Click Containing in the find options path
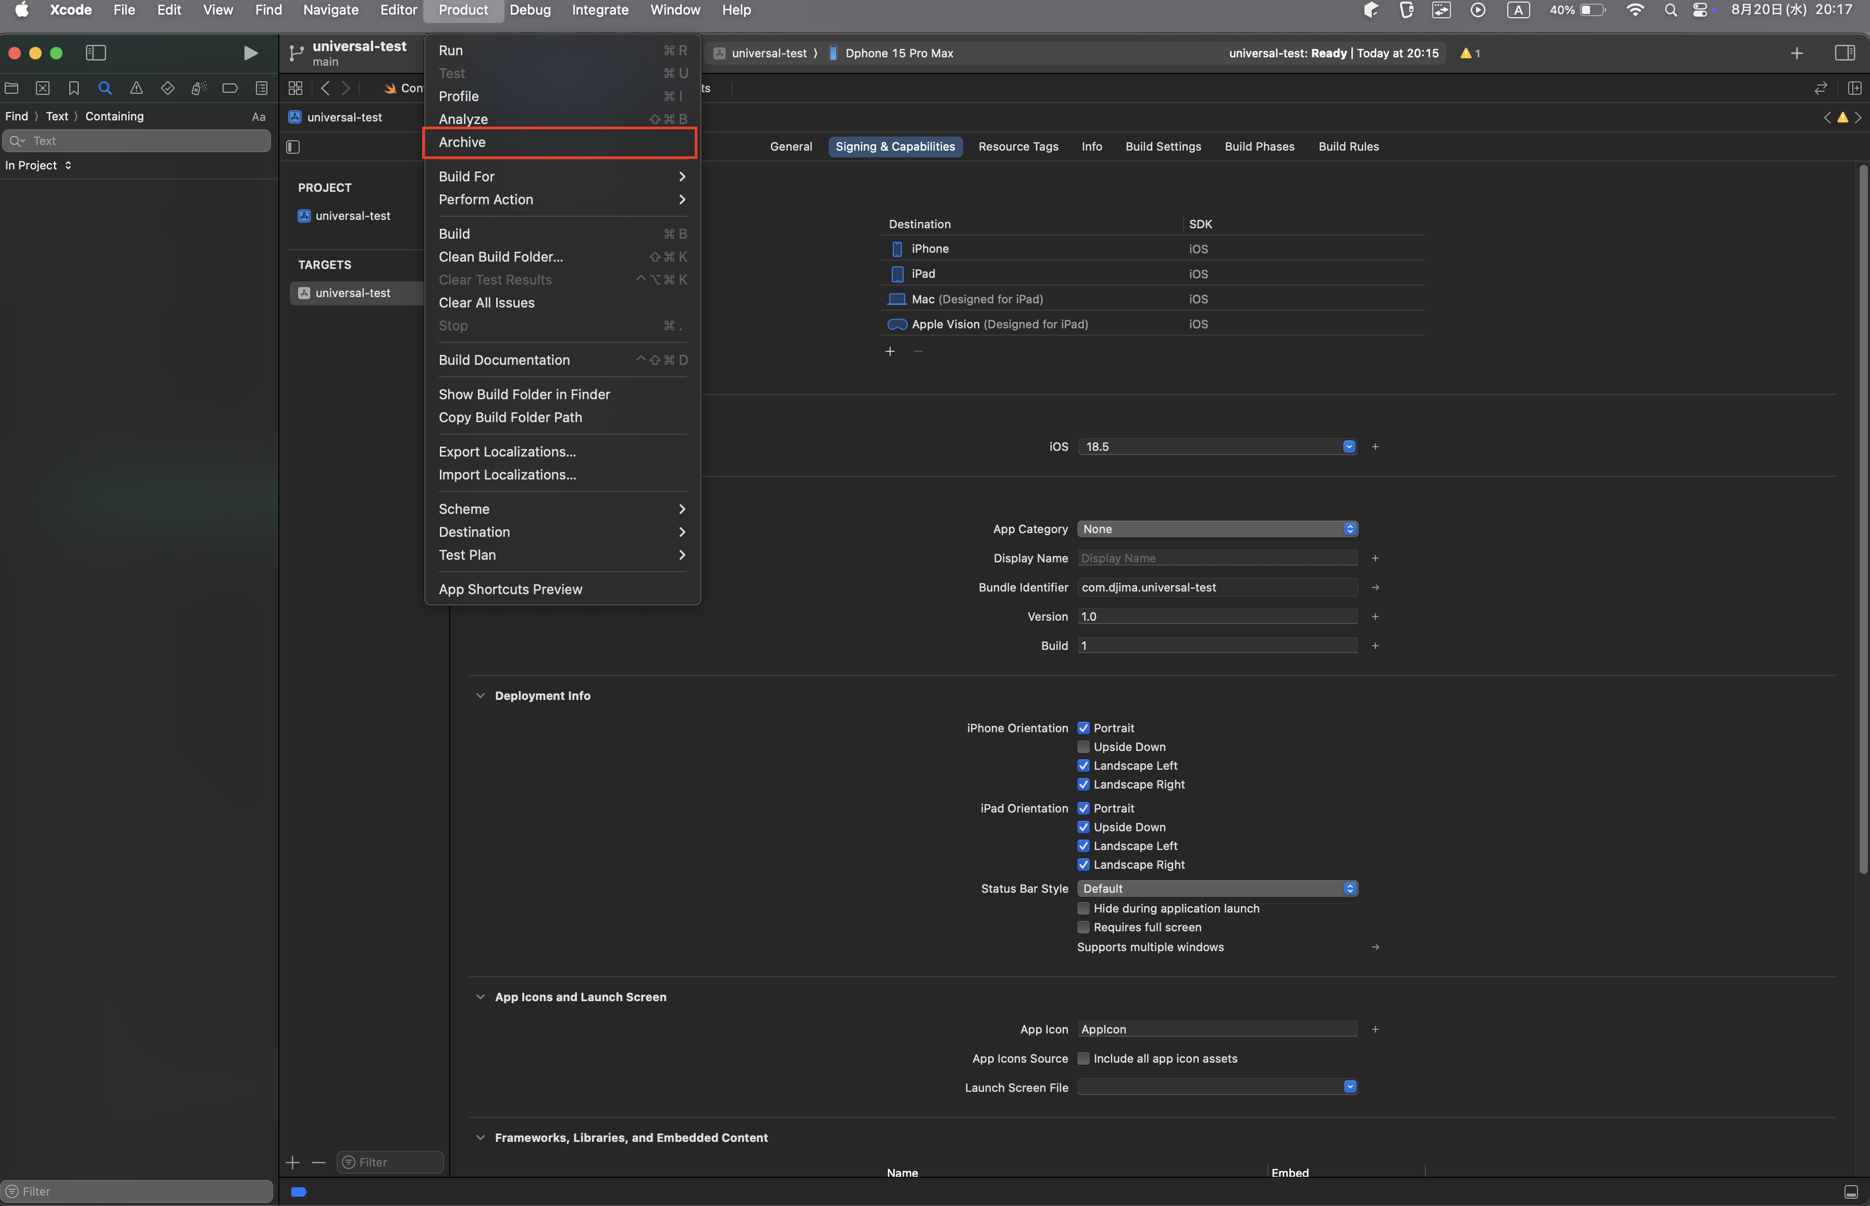The width and height of the screenshot is (1870, 1206). pos(114,116)
